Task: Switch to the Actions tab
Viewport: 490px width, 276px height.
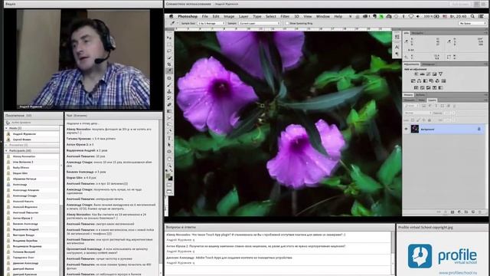Action: [420, 95]
